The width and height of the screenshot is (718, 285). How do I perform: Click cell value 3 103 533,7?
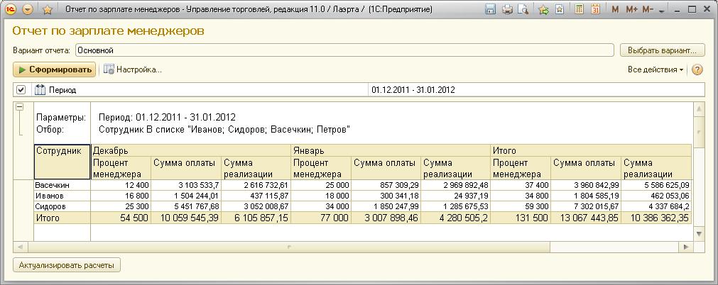click(186, 185)
